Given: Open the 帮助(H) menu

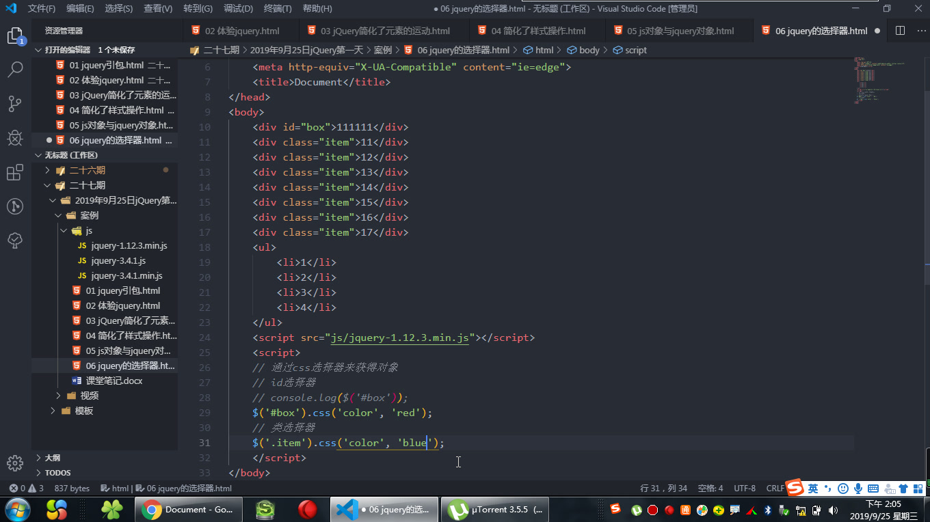Looking at the screenshot, I should pos(317,9).
